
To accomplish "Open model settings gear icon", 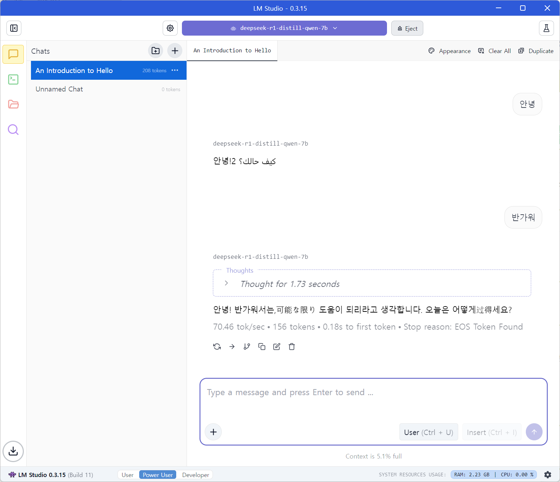I will point(170,28).
